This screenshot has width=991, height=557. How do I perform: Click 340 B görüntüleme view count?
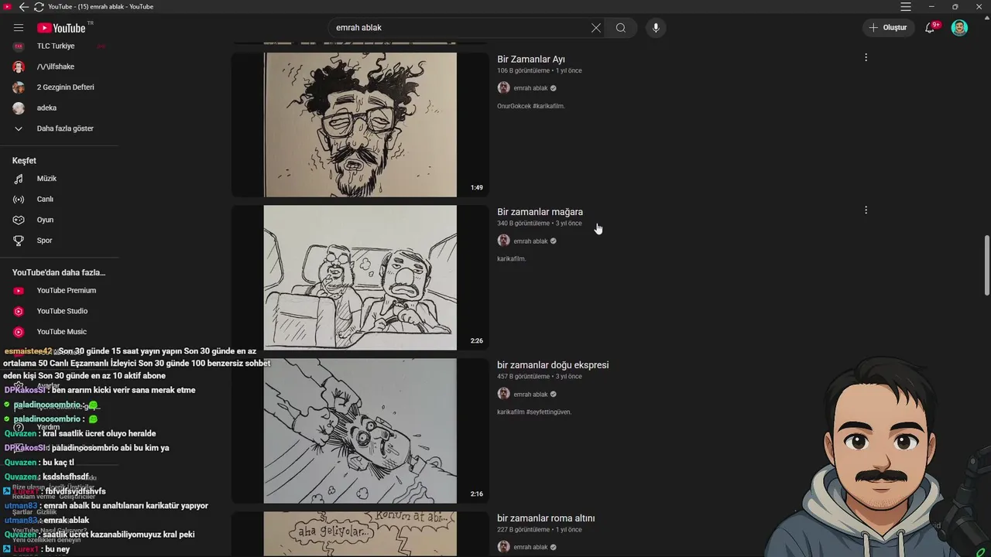point(523,224)
